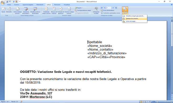Click Trova destinatario
Screen dimensions: 173x103
(x=108, y=10)
